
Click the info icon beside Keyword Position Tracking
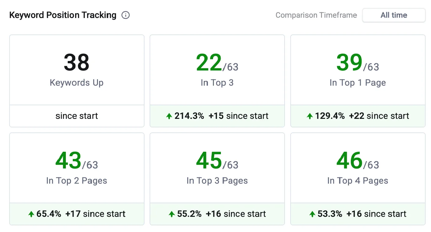(x=125, y=15)
